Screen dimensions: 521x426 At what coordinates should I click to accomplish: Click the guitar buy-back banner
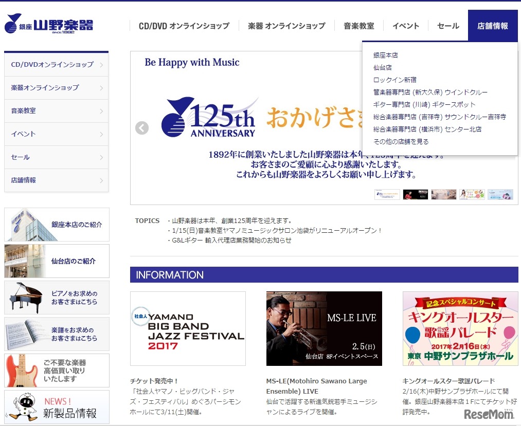57,370
